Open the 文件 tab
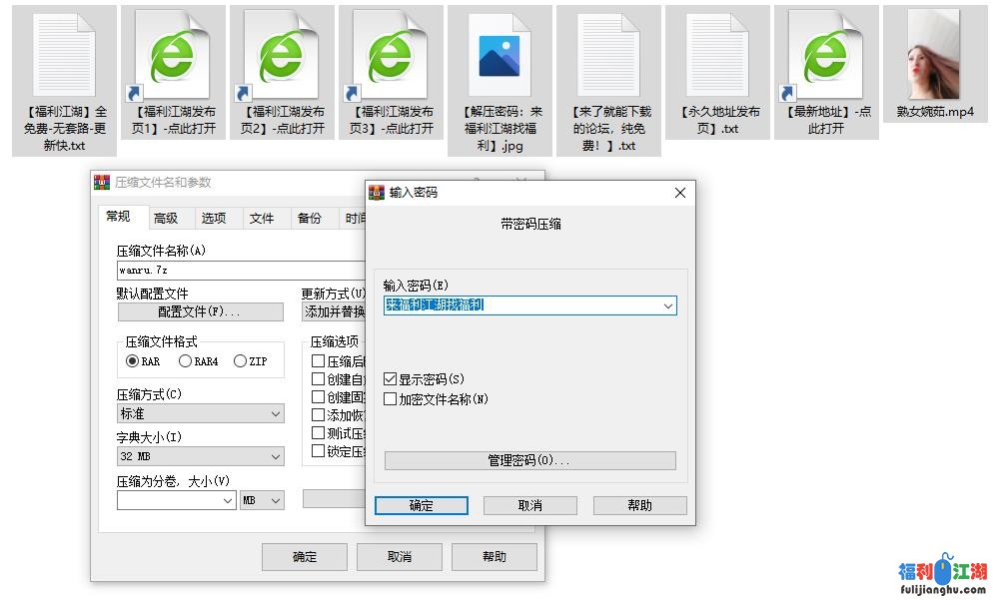The height and width of the screenshot is (605, 998). 262,218
